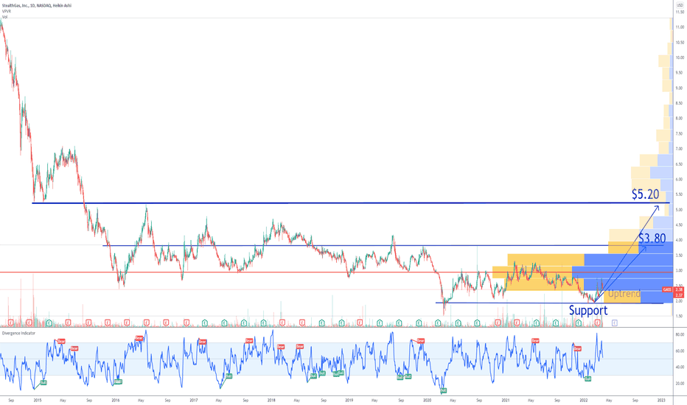Click the GASS ticker price tag
687x405 pixels.
pos(667,290)
